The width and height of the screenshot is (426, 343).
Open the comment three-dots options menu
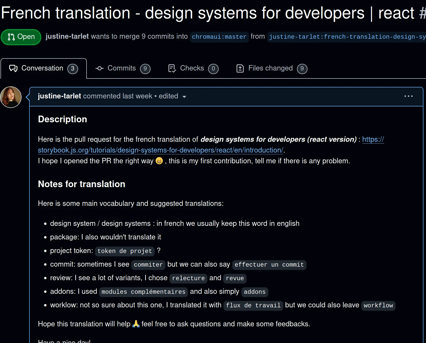point(409,96)
